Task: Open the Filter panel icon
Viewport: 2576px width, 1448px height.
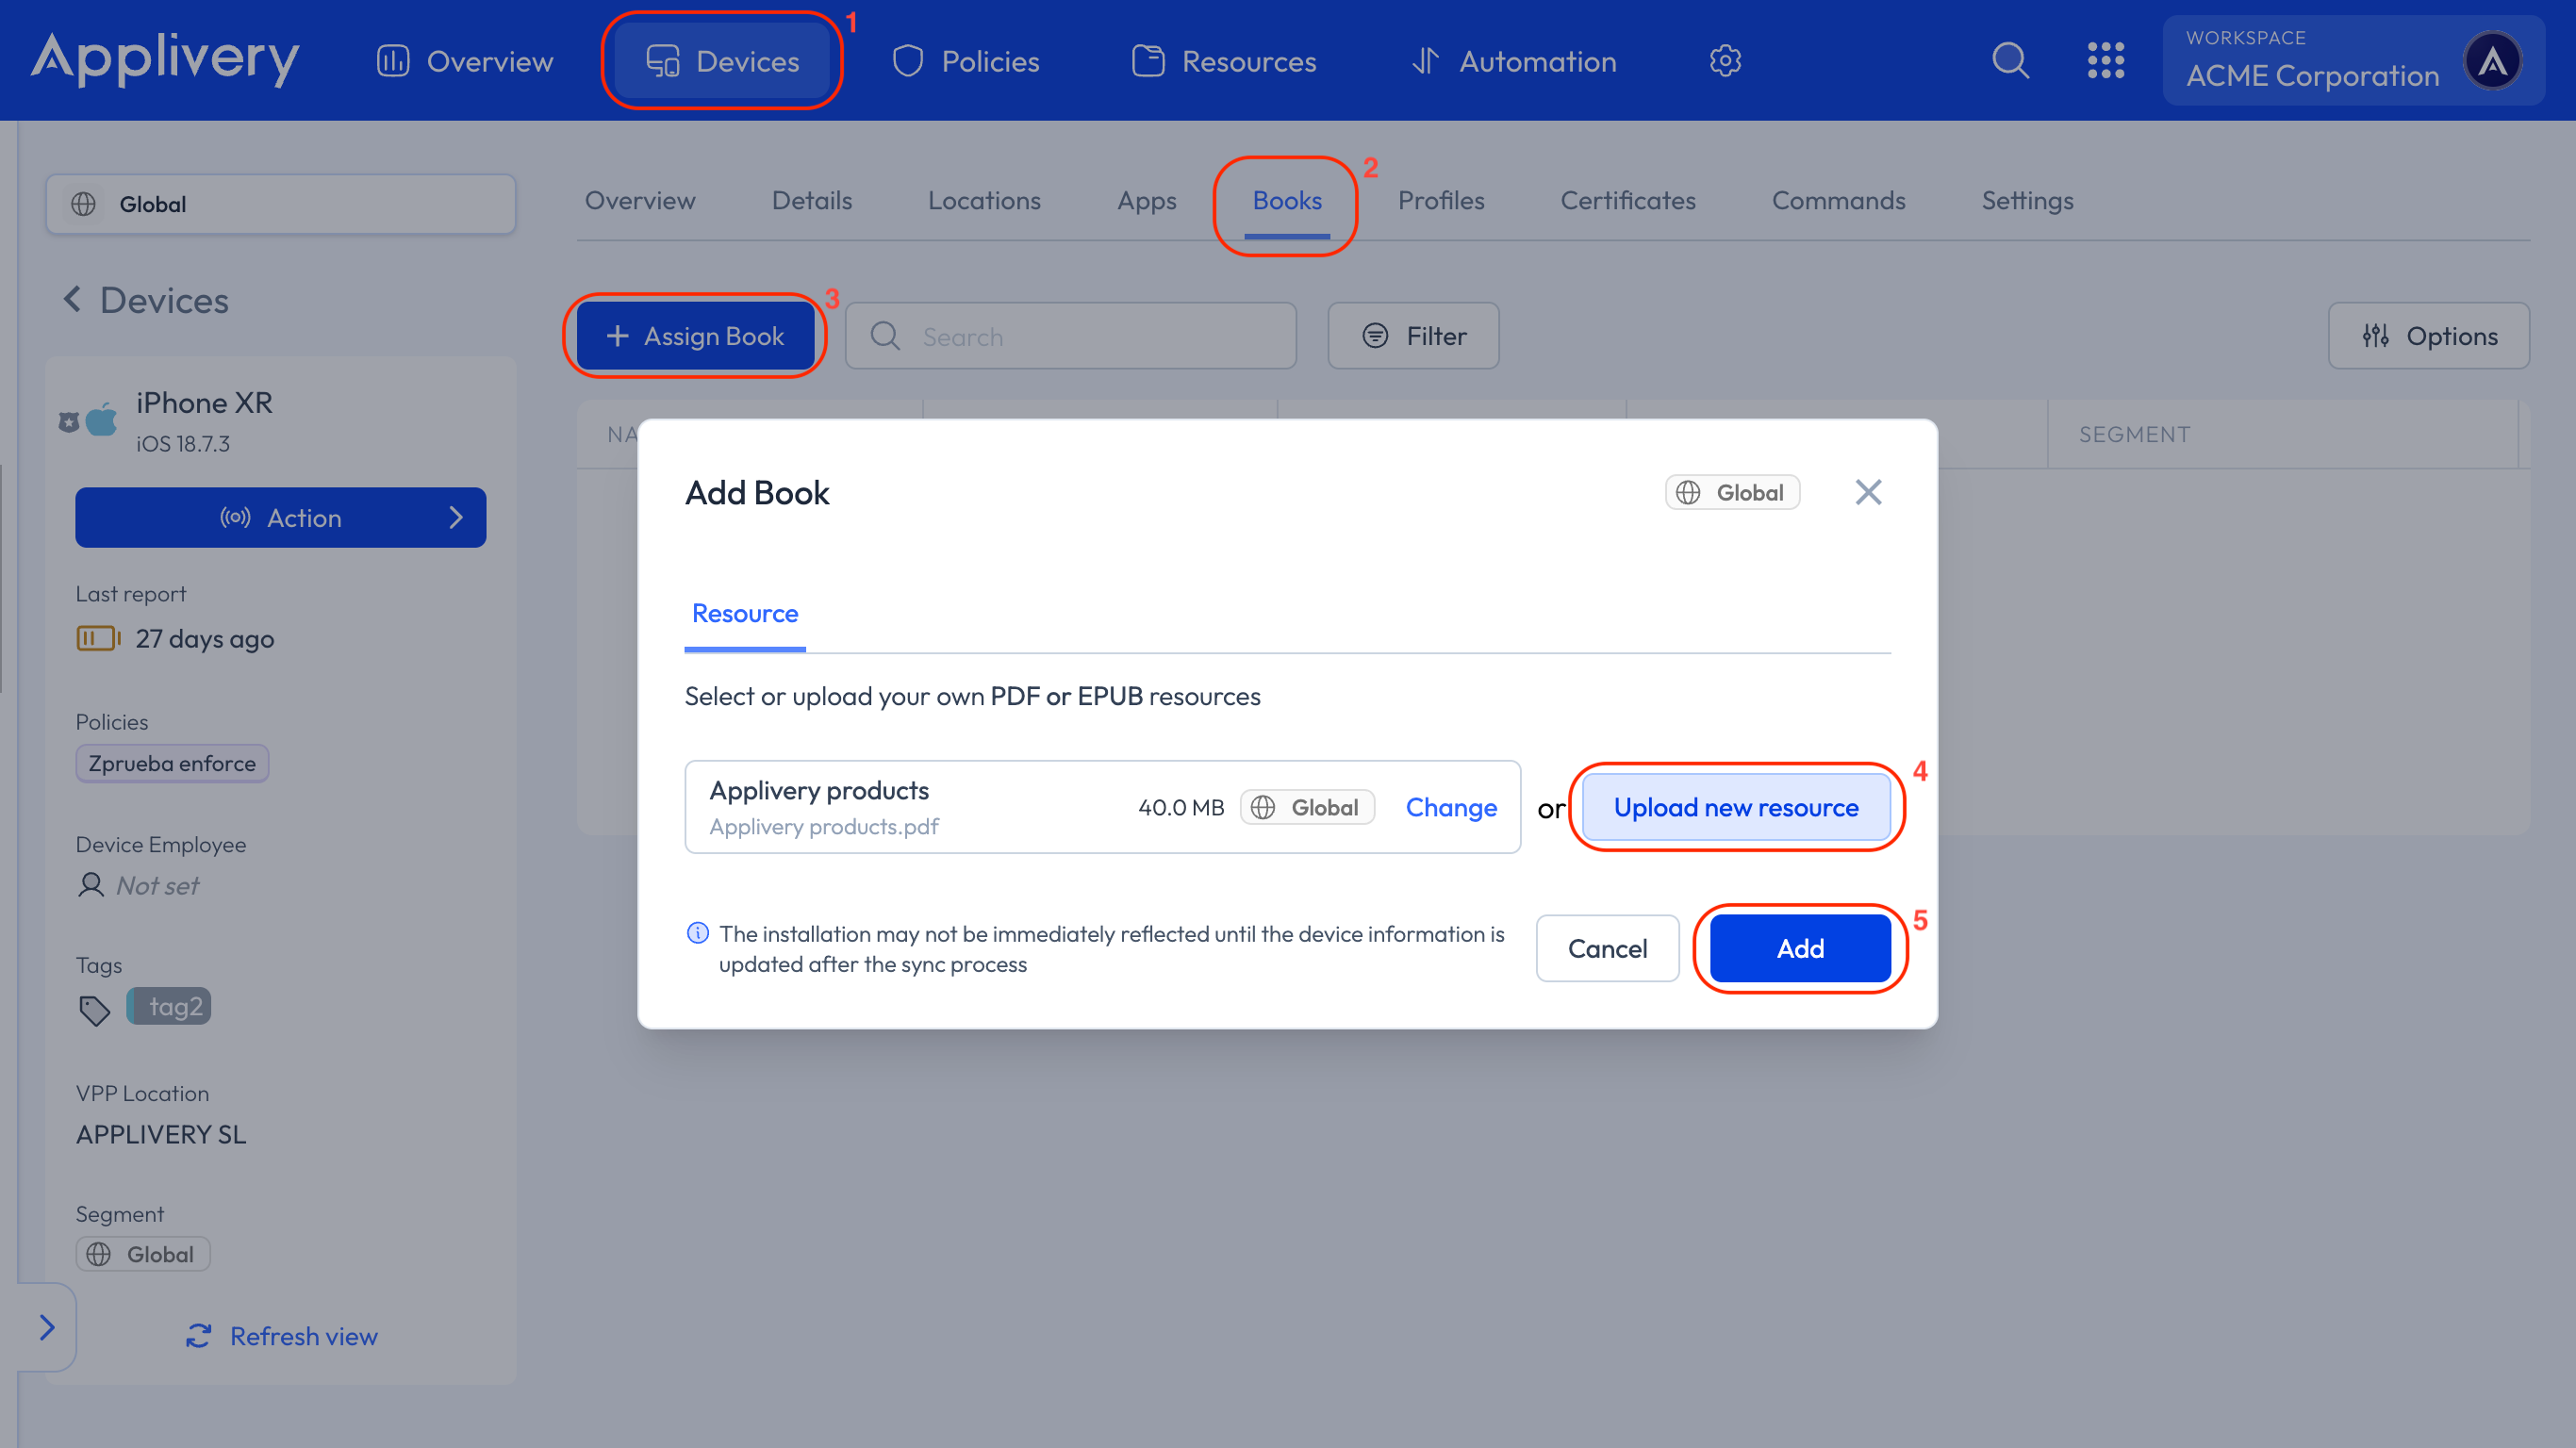Action: [x=1374, y=335]
